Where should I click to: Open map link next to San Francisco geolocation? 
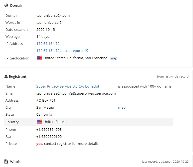pos(113,58)
